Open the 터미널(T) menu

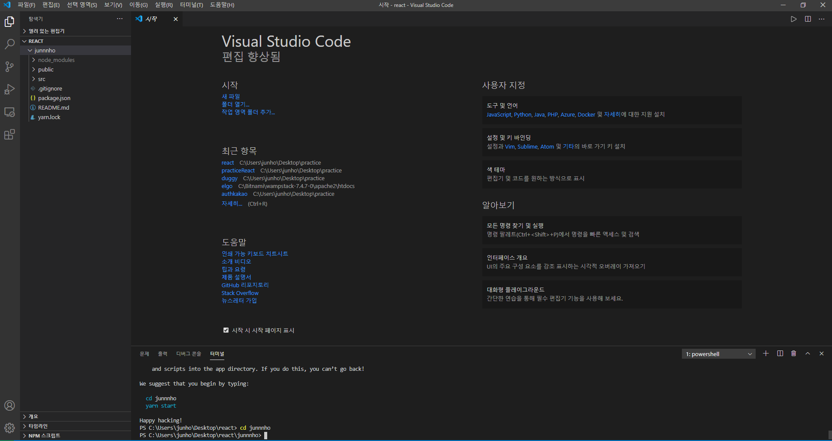pos(191,5)
